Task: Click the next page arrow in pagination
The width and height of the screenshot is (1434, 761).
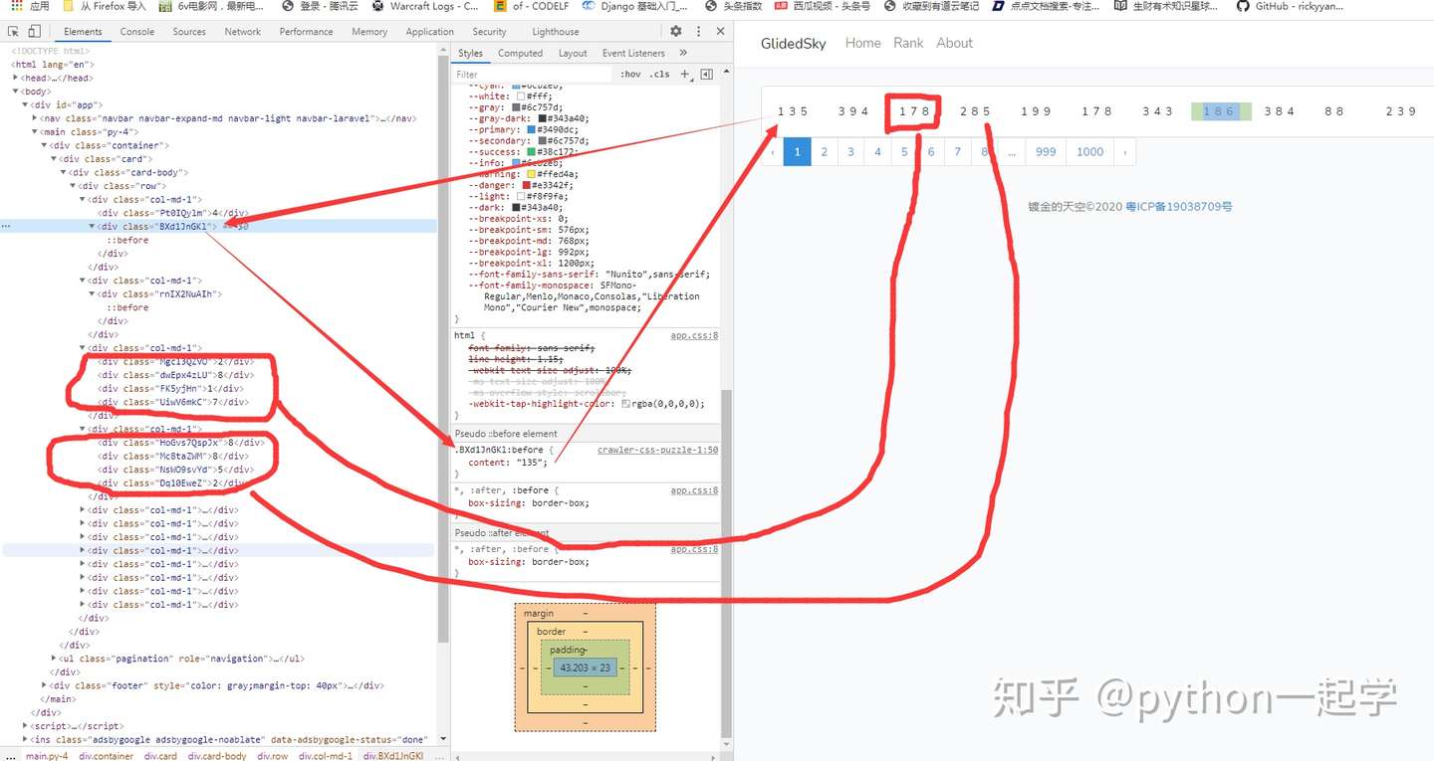Action: click(x=1125, y=152)
